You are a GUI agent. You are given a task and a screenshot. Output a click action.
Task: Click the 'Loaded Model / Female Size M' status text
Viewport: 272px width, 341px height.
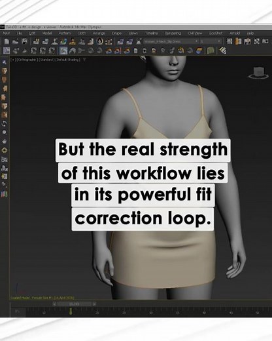pos(42,298)
